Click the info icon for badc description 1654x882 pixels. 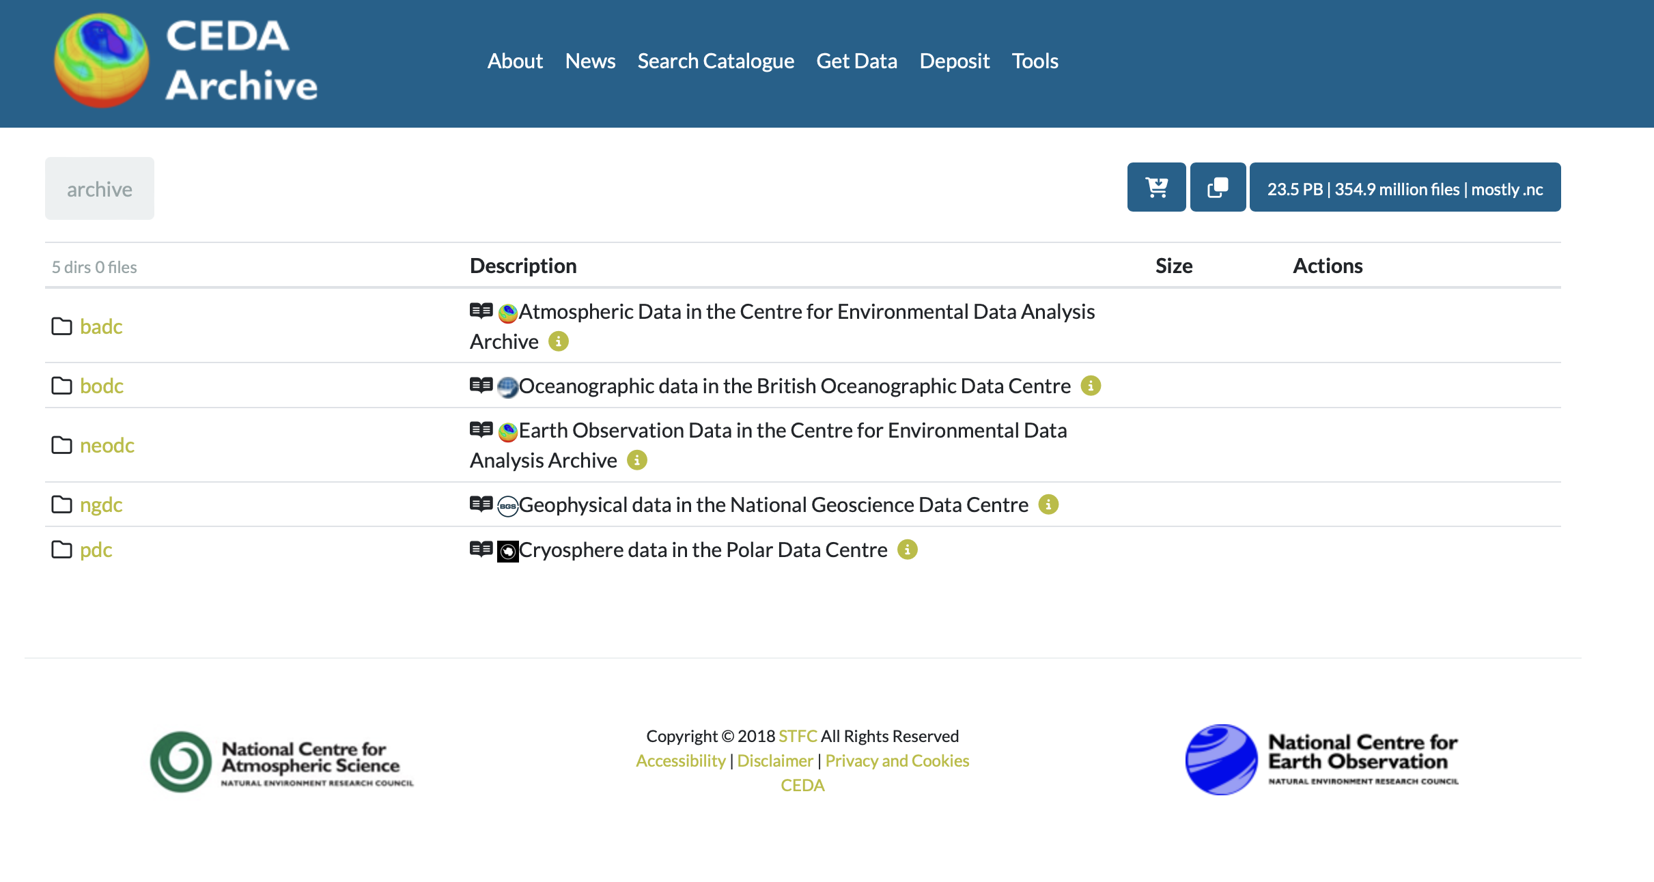pyautogui.click(x=559, y=341)
